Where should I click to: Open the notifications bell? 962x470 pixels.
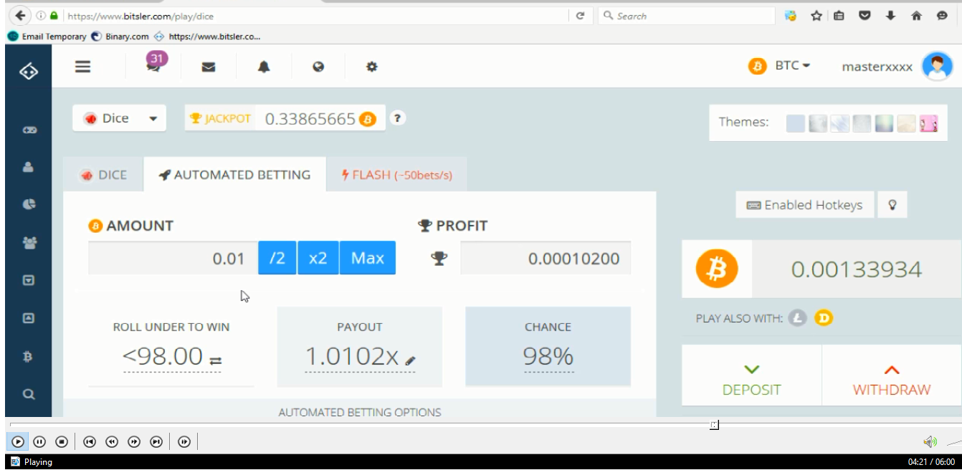pyautogui.click(x=264, y=67)
